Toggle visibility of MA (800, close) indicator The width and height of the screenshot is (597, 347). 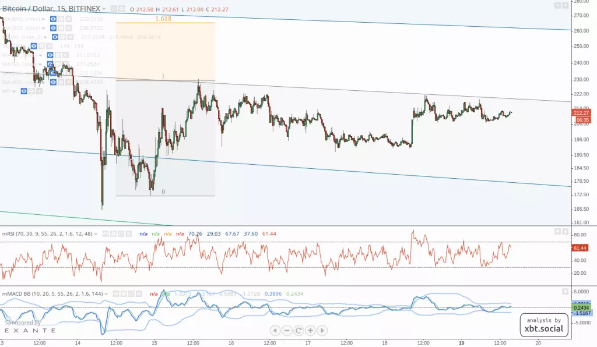pyautogui.click(x=53, y=19)
